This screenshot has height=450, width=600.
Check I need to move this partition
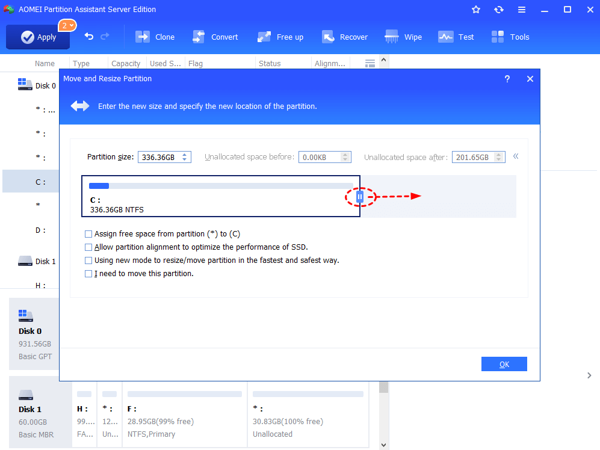(88, 274)
